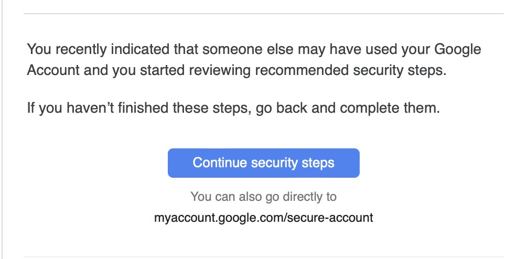Click the word "Account" starting the second line
Screen dimensions: 517x259
(x=53, y=70)
